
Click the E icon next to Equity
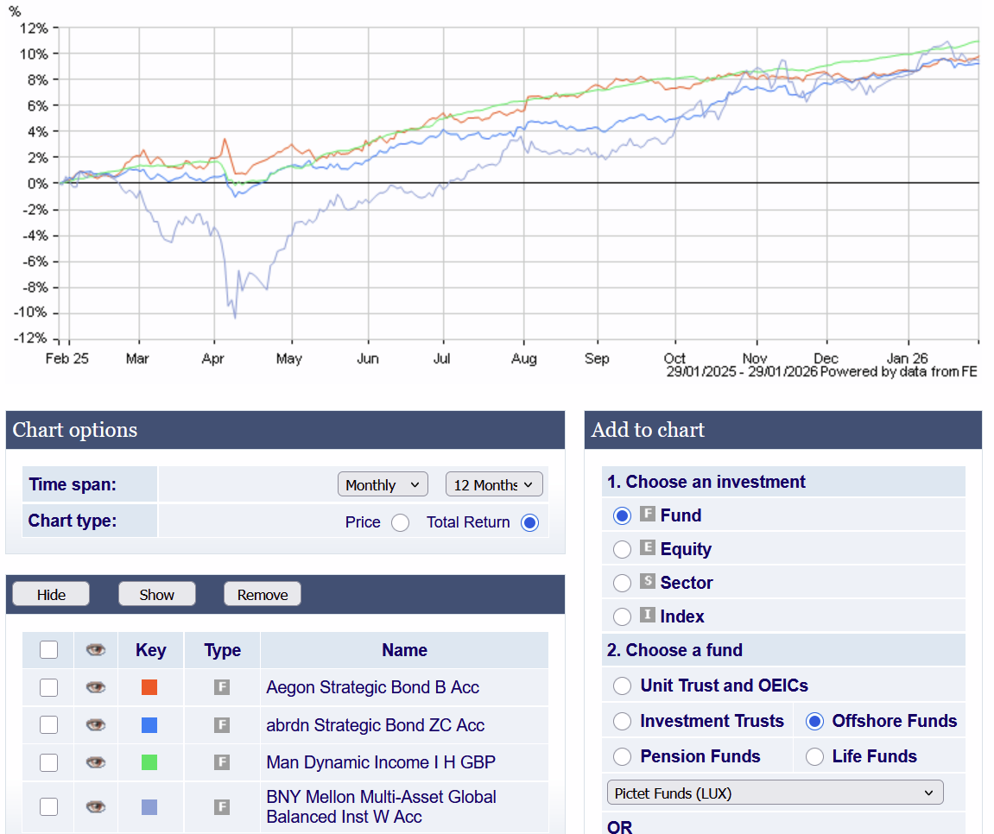coord(647,548)
